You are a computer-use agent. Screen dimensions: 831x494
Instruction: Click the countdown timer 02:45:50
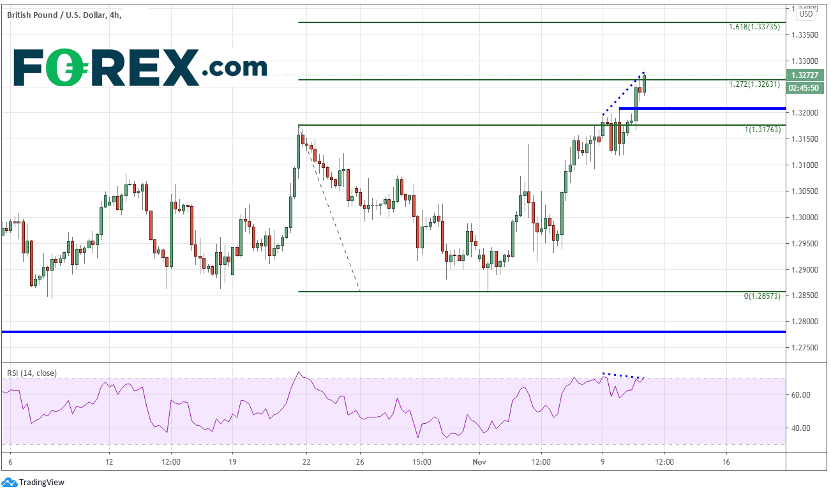804,87
